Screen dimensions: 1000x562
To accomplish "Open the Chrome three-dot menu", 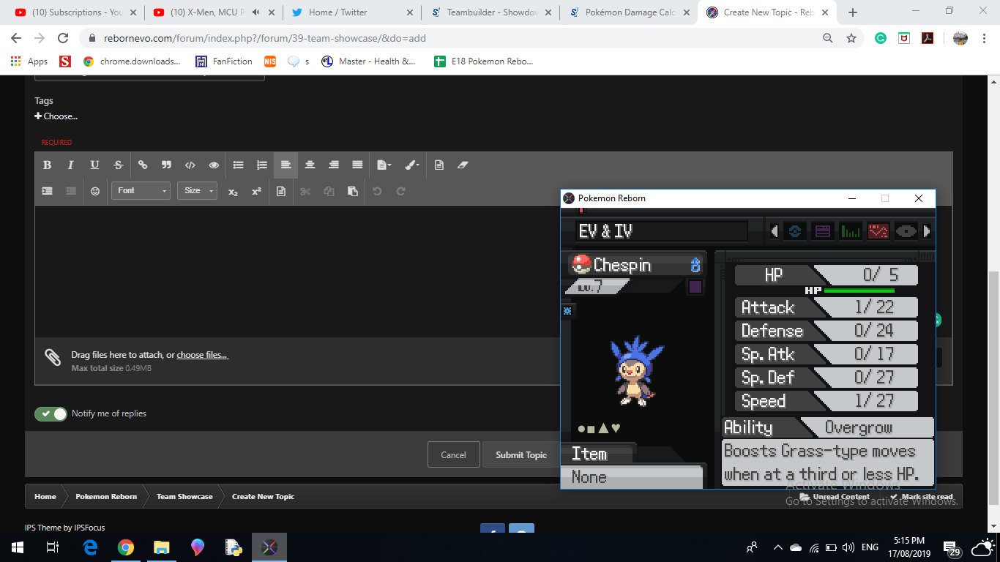I will point(984,38).
